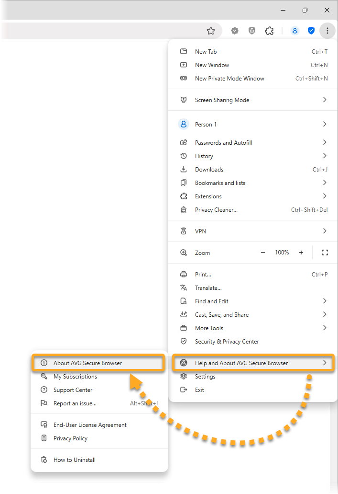The height and width of the screenshot is (494, 338).
Task: Decrease zoom with the minus button
Action: click(x=263, y=253)
